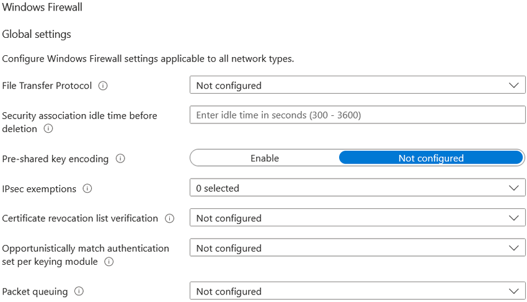Show info for Opportunistically match authentication set
Image resolution: width=527 pixels, height=302 pixels.
tap(109, 261)
